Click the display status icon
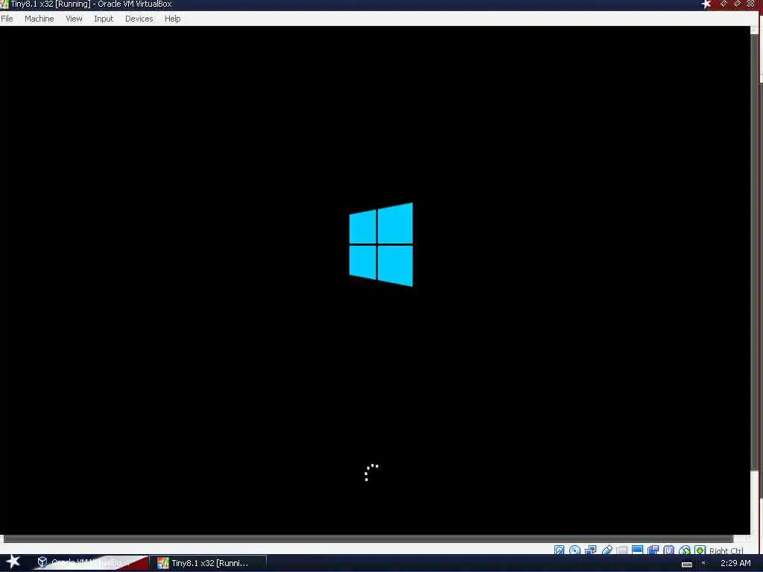Screen dimensions: 763x572 tap(638, 550)
